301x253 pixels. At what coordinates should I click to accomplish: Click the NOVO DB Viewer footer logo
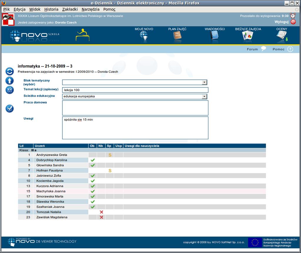tap(42, 242)
